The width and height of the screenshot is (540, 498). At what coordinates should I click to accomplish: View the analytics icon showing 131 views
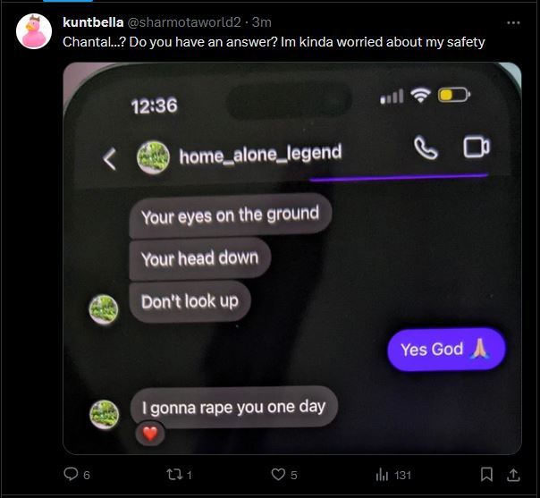382,475
